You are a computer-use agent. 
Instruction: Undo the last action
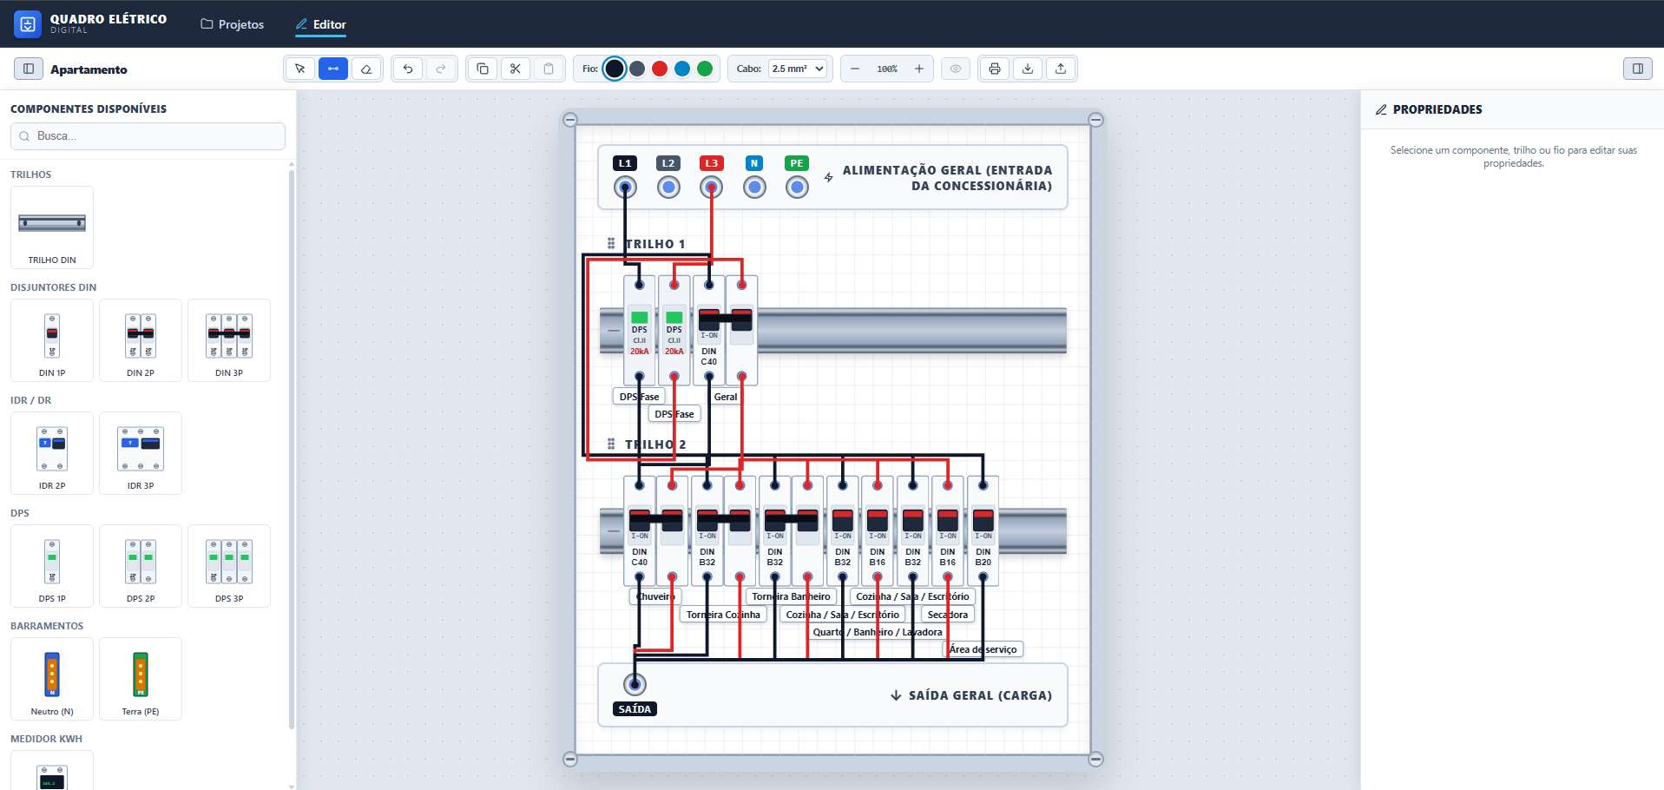point(408,69)
